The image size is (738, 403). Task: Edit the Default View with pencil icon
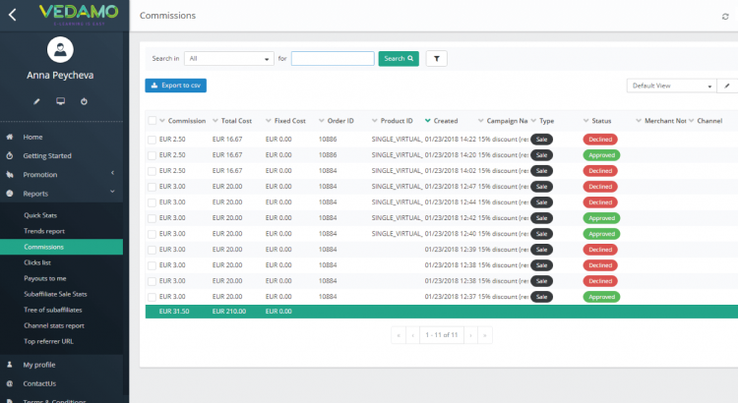727,86
